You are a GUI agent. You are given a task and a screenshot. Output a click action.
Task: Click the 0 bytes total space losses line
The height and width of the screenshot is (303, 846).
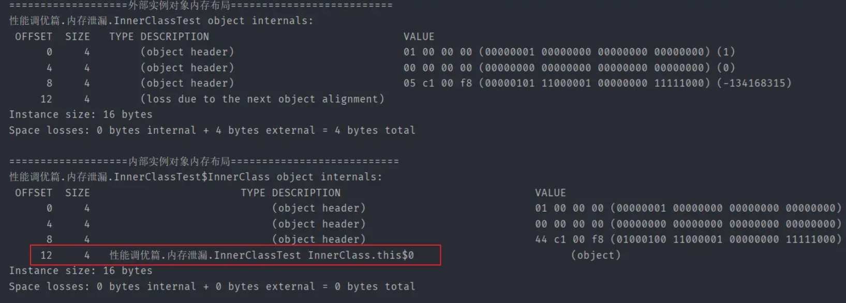(212, 286)
